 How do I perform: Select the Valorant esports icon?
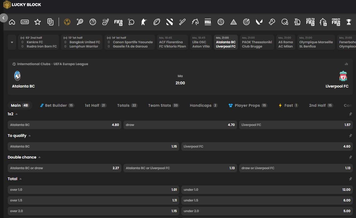[x=259, y=22]
